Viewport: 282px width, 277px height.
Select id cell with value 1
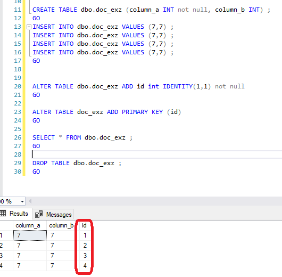coord(85,235)
